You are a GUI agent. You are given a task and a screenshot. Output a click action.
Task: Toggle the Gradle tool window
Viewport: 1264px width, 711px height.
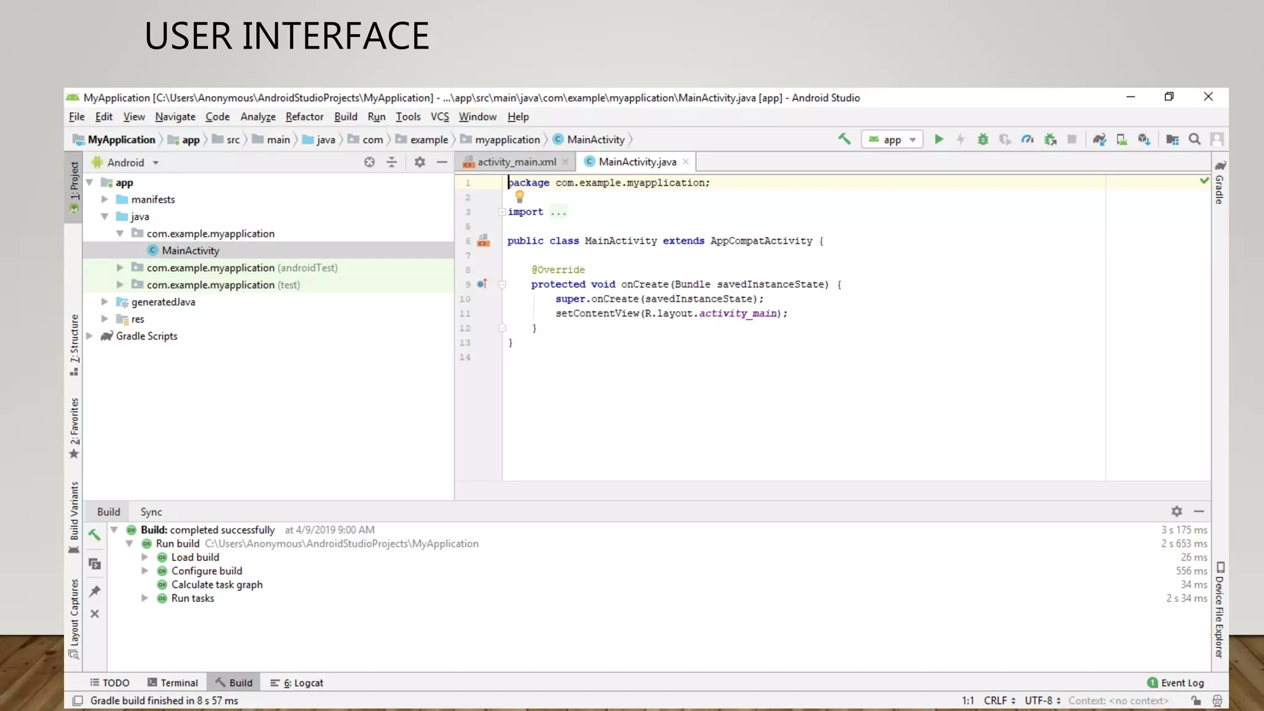[x=1220, y=183]
